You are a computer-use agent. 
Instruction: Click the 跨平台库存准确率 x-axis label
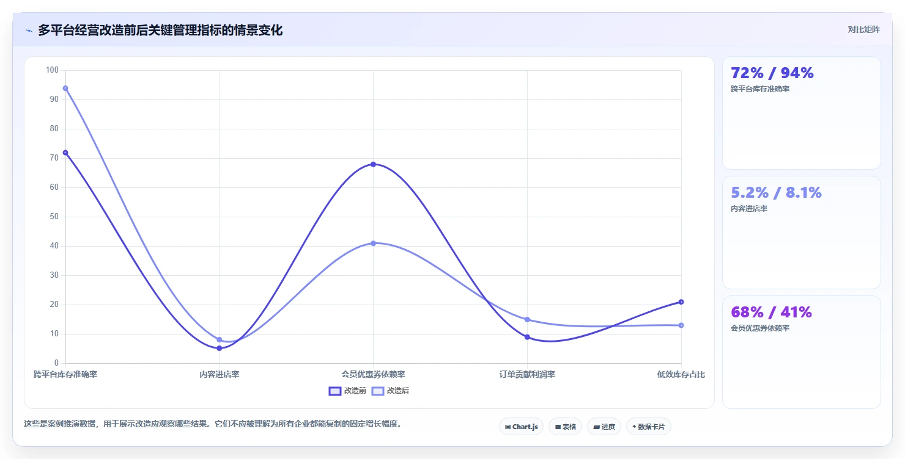click(65, 374)
